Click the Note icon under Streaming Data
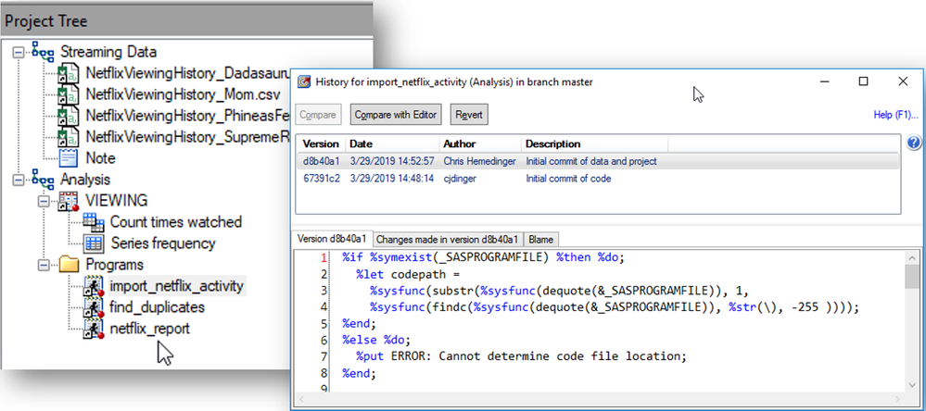Viewport: 926px width, 411px height. 68,158
